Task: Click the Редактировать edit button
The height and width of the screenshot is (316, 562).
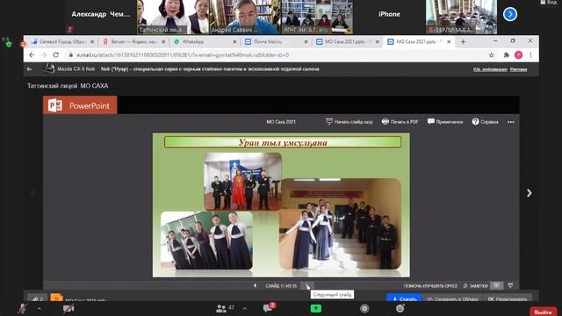Action: 508,298
